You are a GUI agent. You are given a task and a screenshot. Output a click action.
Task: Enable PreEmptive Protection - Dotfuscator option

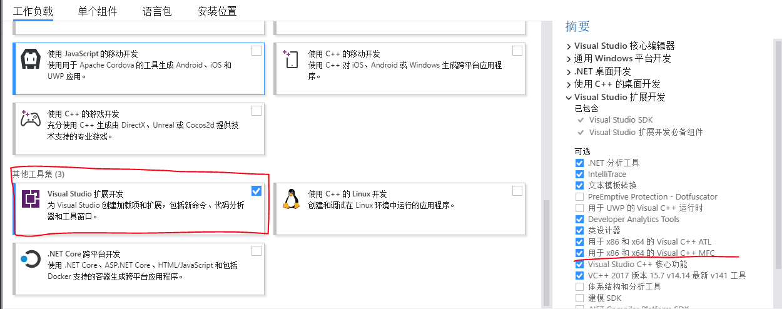point(579,197)
